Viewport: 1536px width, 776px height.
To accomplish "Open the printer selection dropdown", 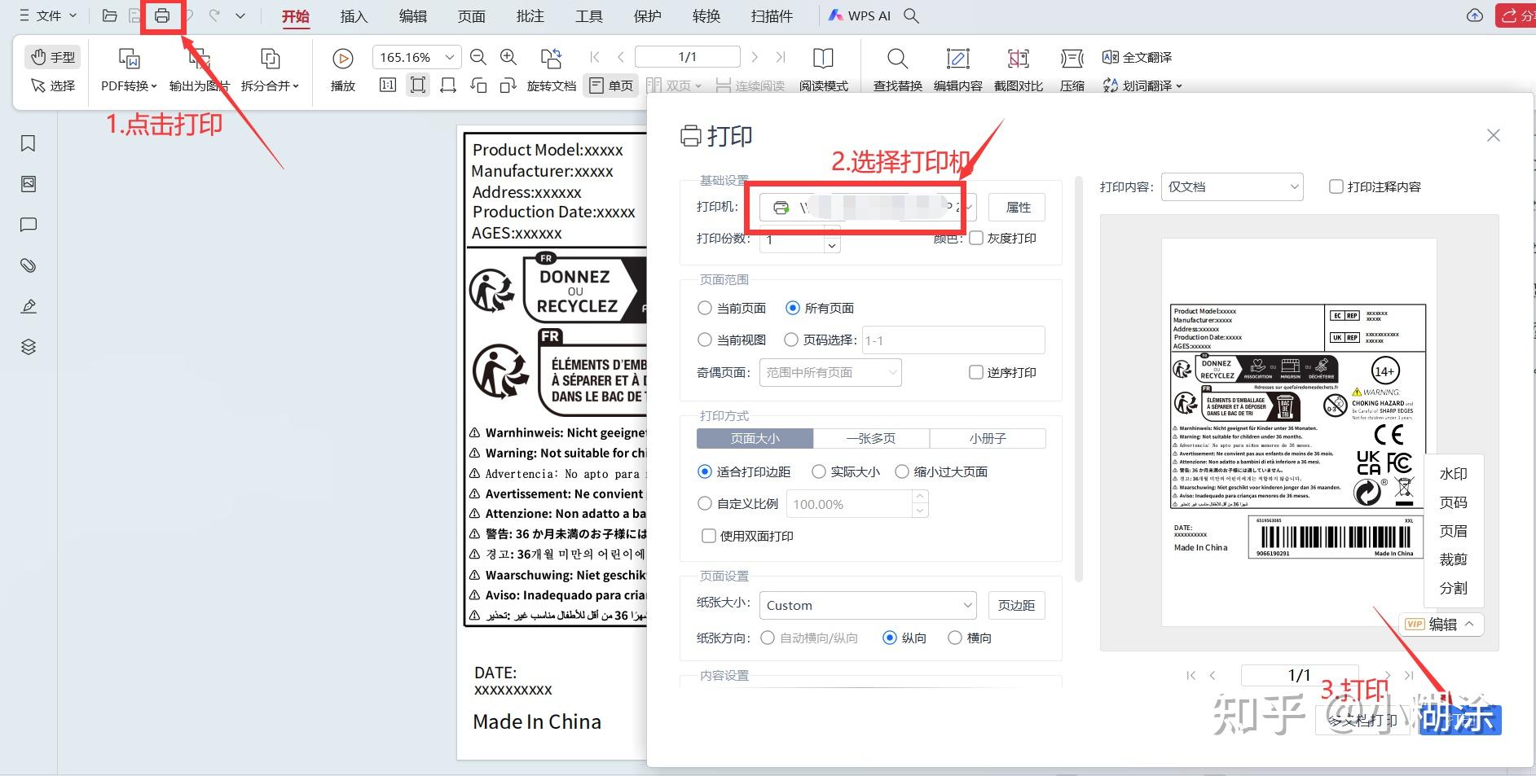I will click(868, 207).
